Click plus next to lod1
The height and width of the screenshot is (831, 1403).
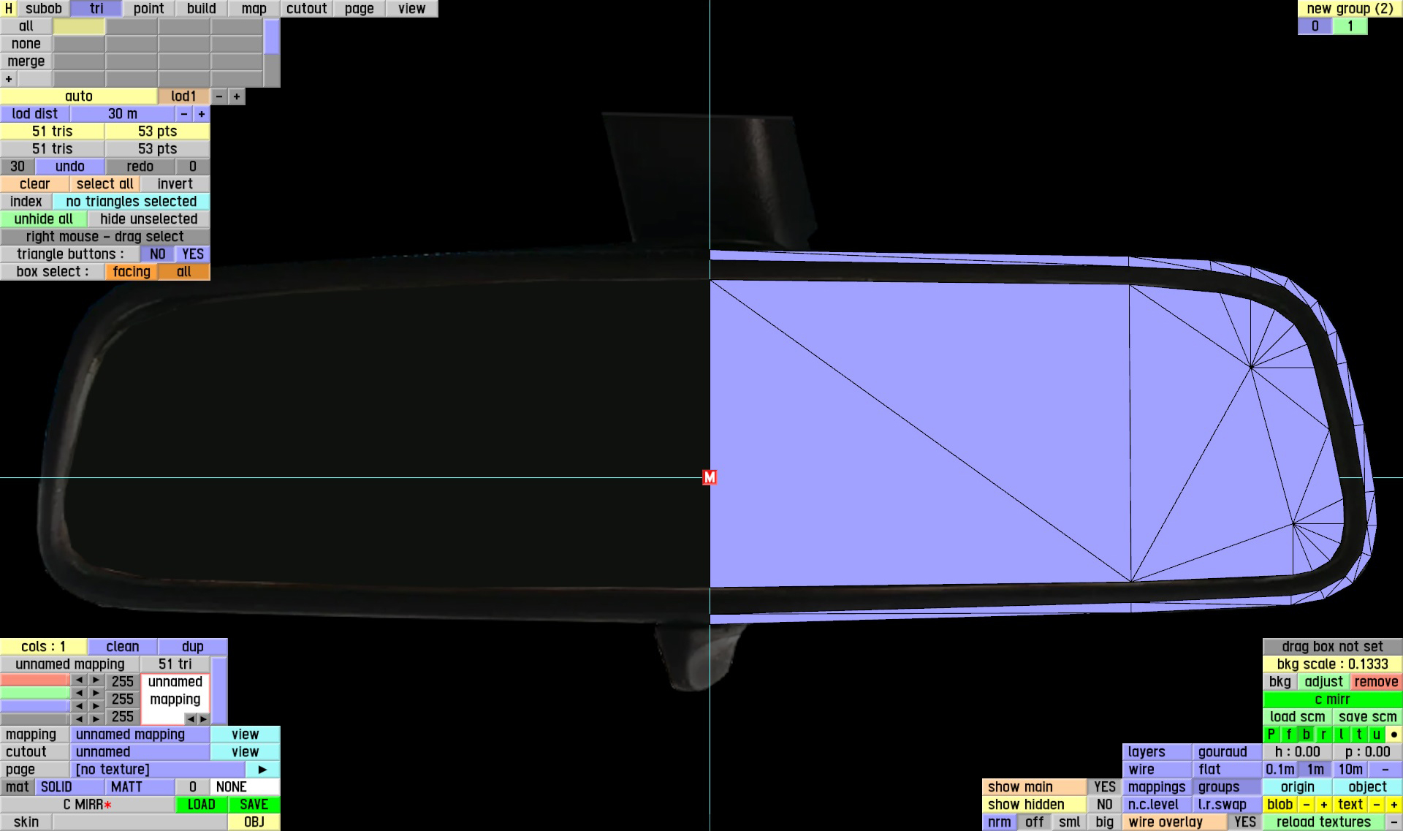click(237, 96)
